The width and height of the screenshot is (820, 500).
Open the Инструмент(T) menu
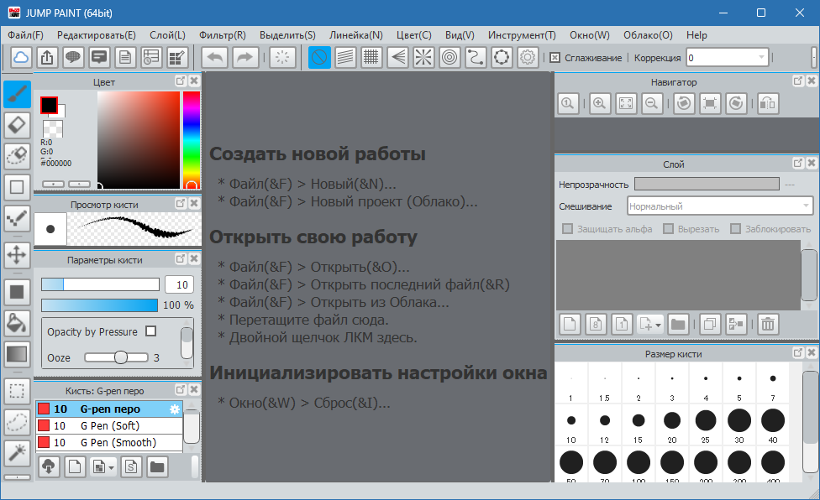(x=522, y=35)
